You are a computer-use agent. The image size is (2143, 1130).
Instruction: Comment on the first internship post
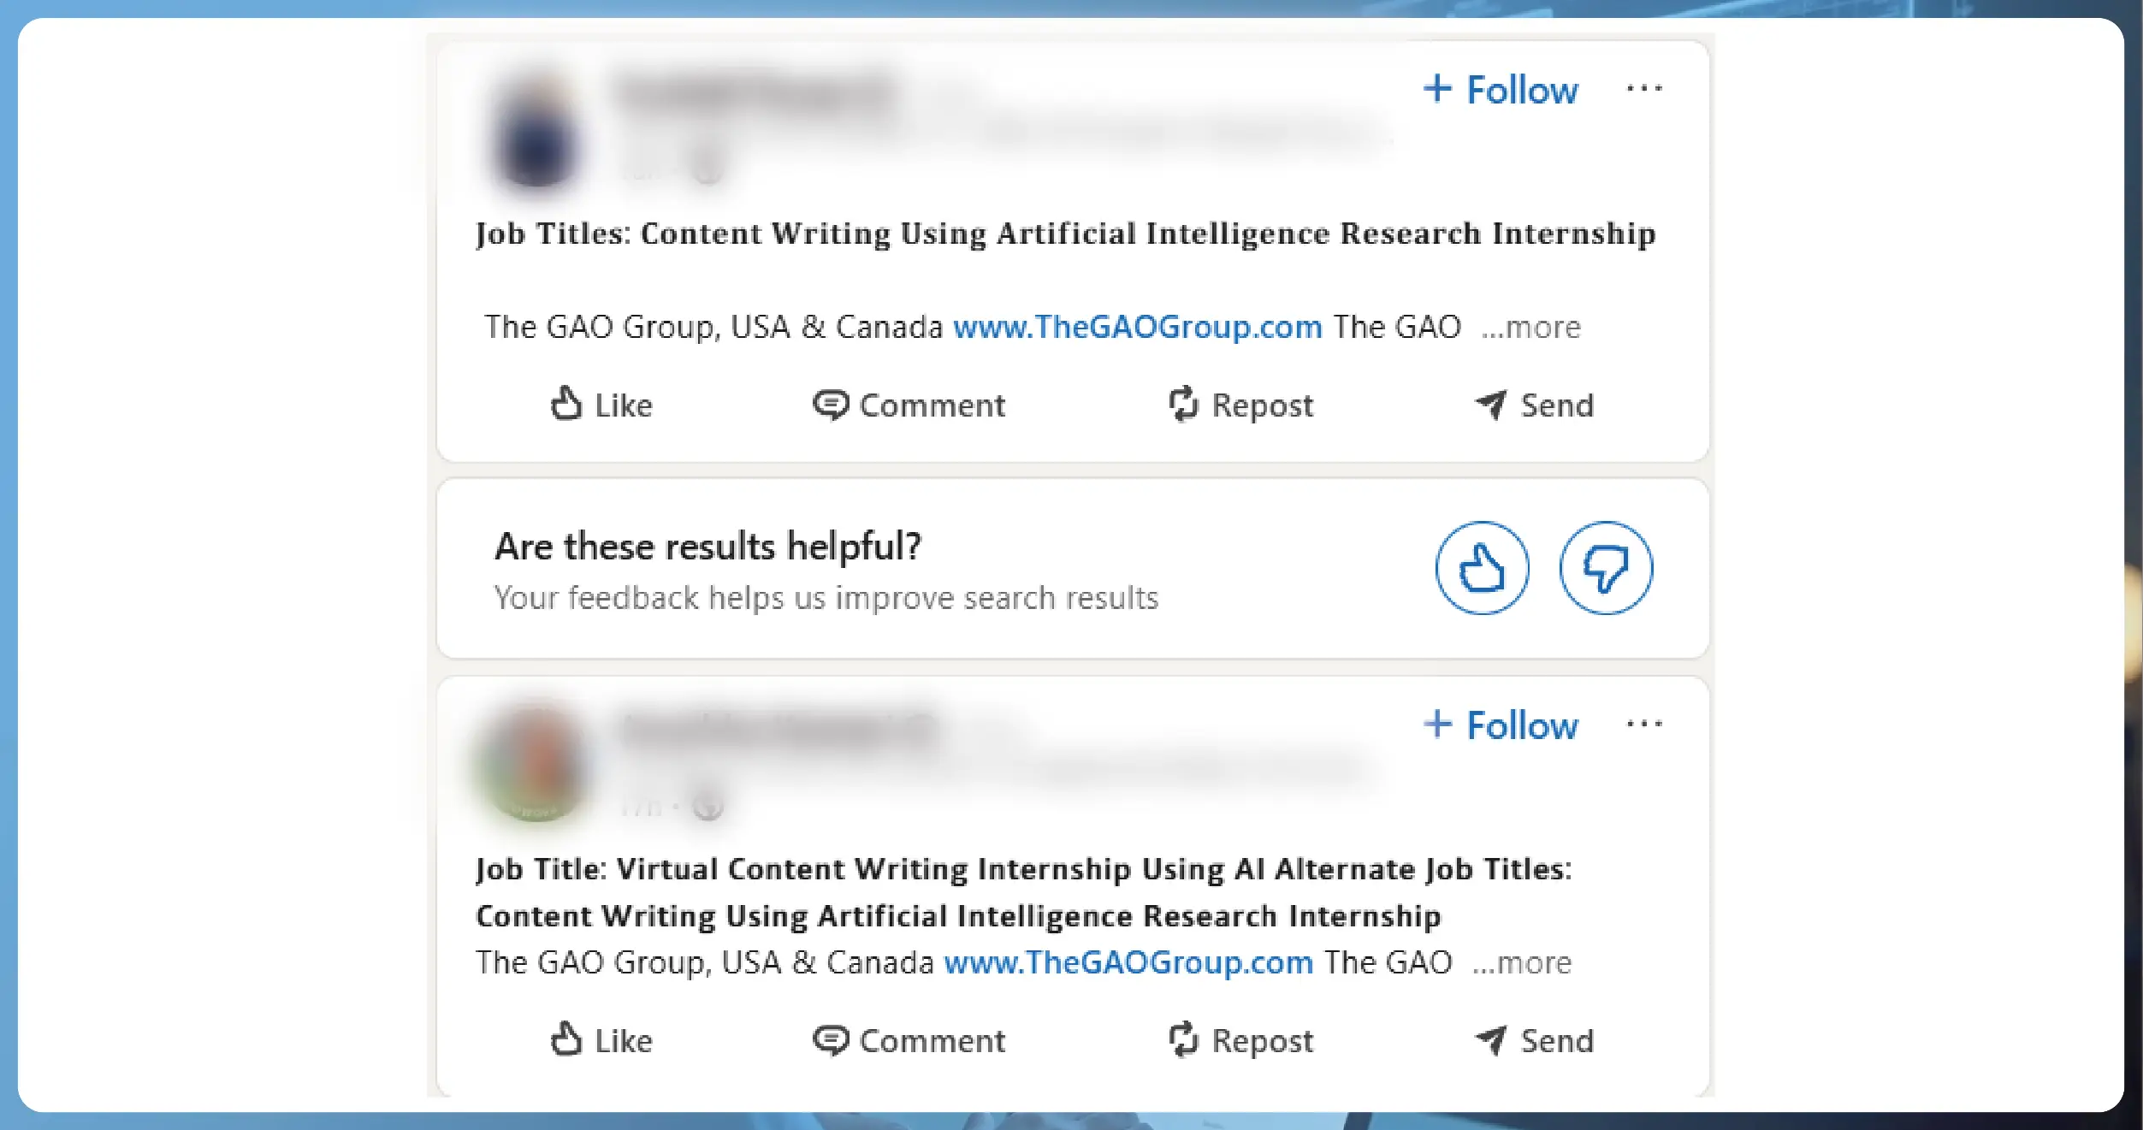[909, 405]
